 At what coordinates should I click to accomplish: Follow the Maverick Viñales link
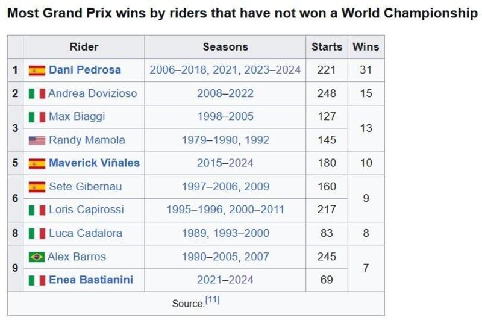point(94,163)
